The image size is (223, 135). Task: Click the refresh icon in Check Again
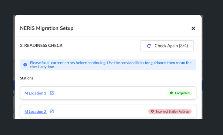[x=149, y=46]
